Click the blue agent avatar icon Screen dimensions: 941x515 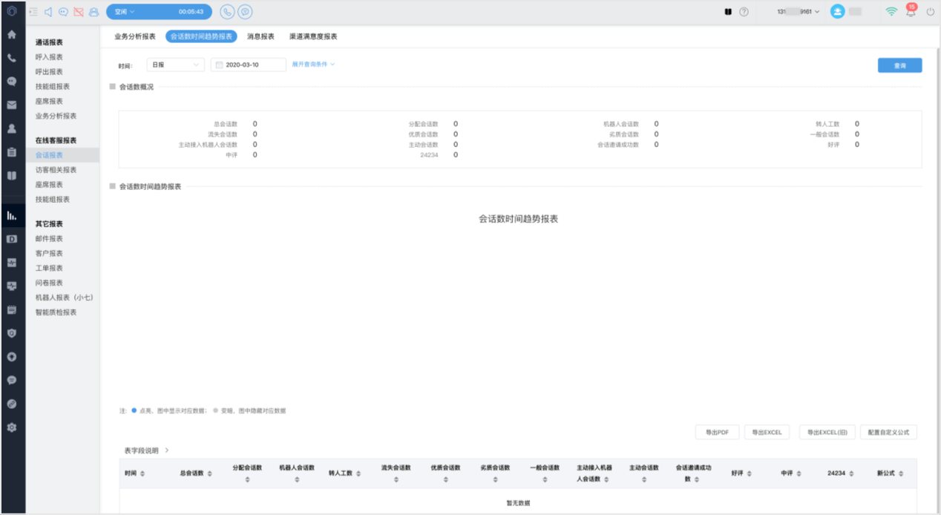point(837,12)
